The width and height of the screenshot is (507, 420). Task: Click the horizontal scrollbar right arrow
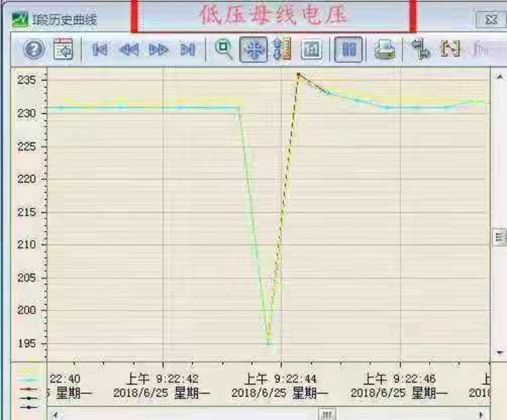pos(482,414)
